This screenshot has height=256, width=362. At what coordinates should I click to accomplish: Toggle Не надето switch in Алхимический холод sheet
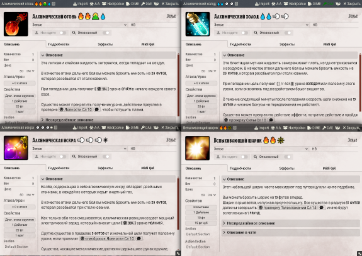click(244, 33)
